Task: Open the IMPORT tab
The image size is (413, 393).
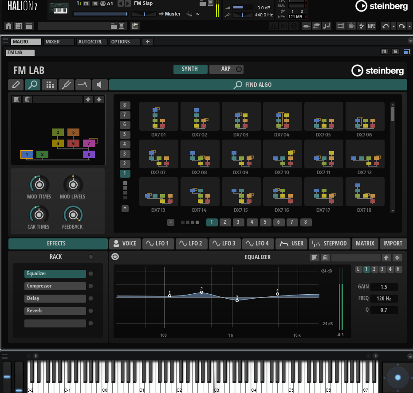Action: [393, 244]
